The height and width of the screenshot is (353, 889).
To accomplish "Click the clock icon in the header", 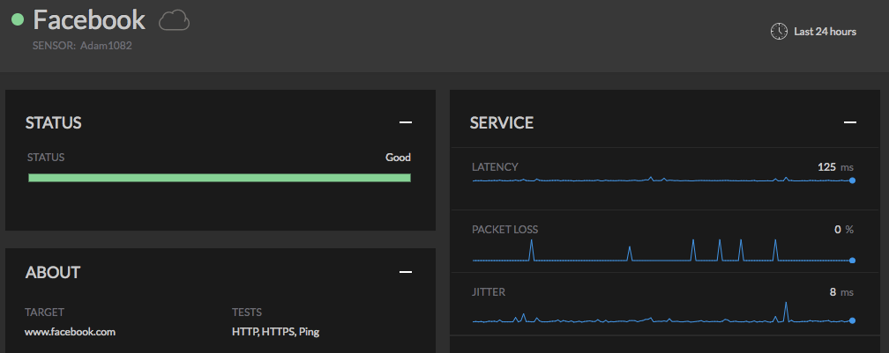I will click(x=779, y=31).
